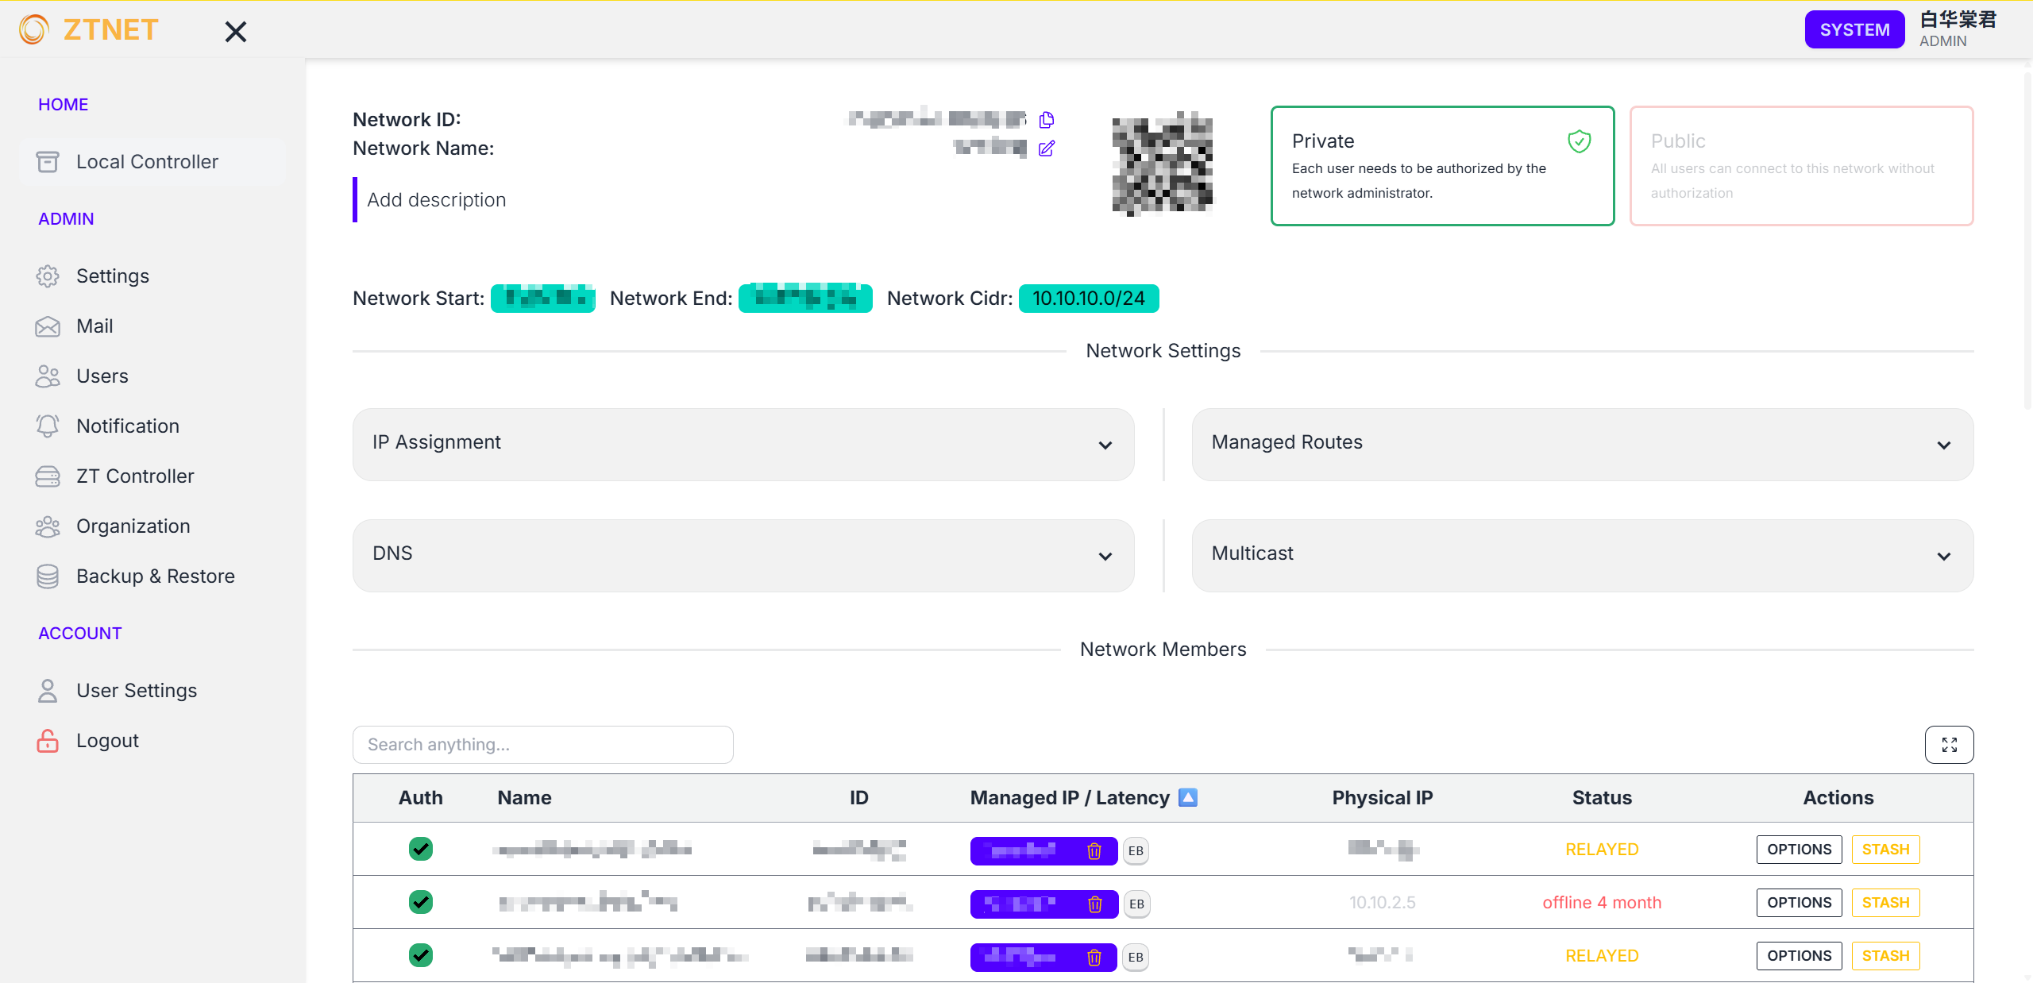Click the SYSTEM button in header
2033x983 pixels.
tap(1854, 30)
